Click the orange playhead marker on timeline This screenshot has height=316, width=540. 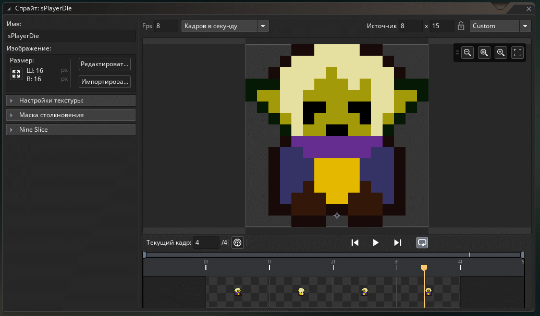pos(424,268)
